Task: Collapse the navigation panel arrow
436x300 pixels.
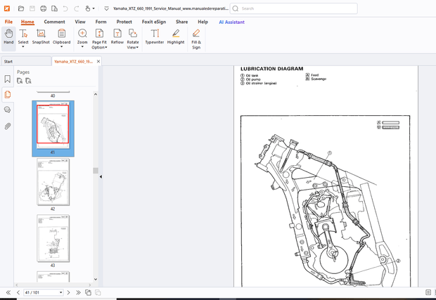Action: click(101, 176)
